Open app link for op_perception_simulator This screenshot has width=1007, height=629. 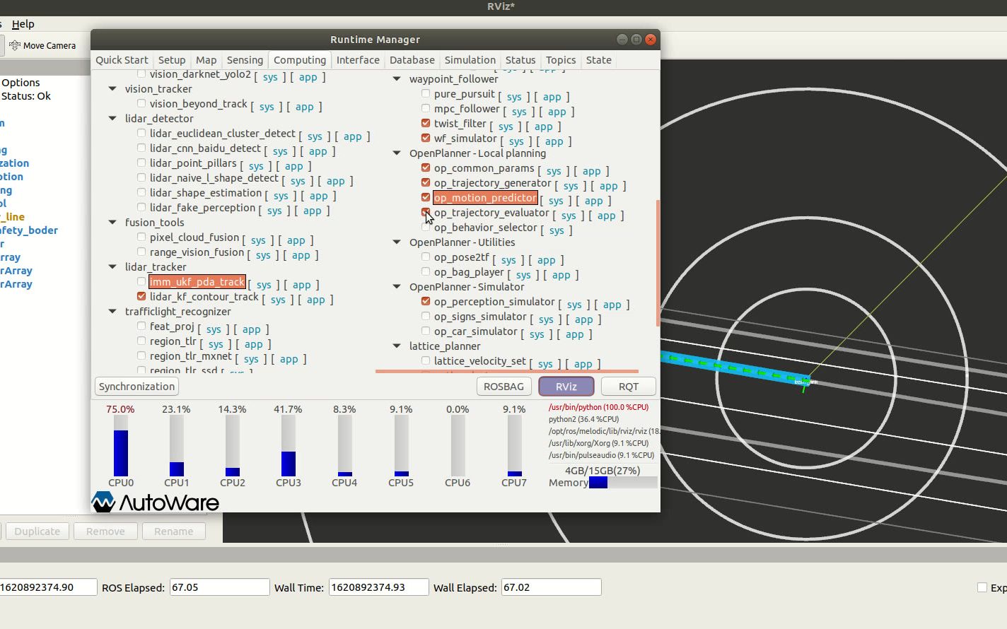(612, 305)
